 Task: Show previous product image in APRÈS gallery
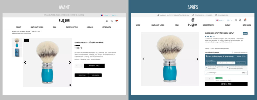pos(143,59)
